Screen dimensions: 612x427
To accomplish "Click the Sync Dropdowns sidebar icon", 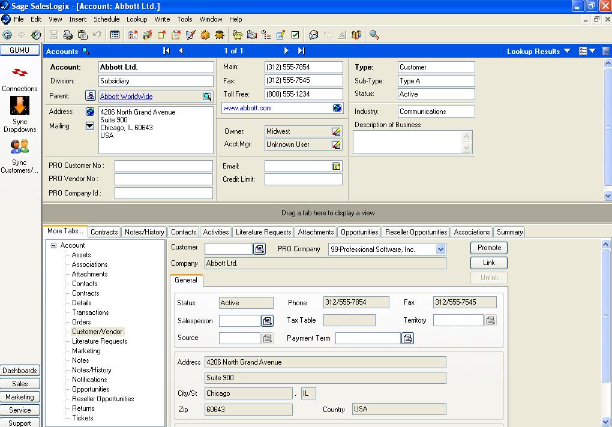I will [x=20, y=106].
